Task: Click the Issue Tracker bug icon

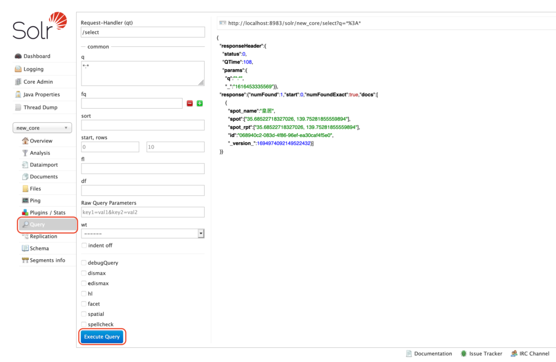Action: [464, 353]
